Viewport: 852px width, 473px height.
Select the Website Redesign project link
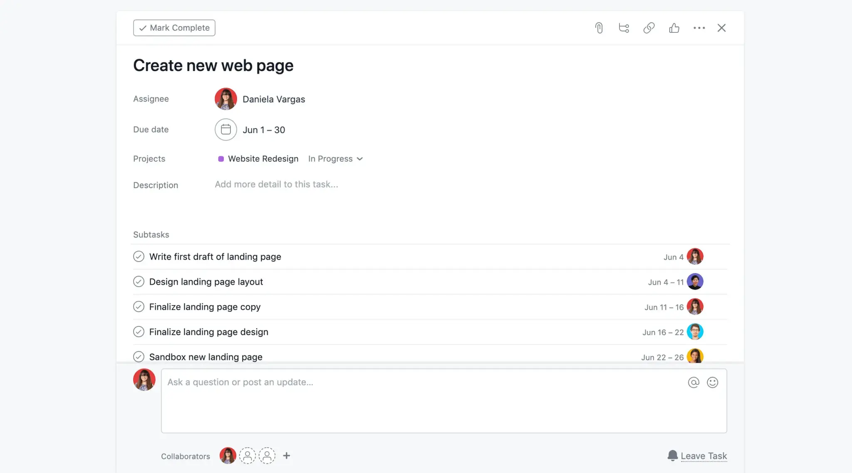coord(263,158)
